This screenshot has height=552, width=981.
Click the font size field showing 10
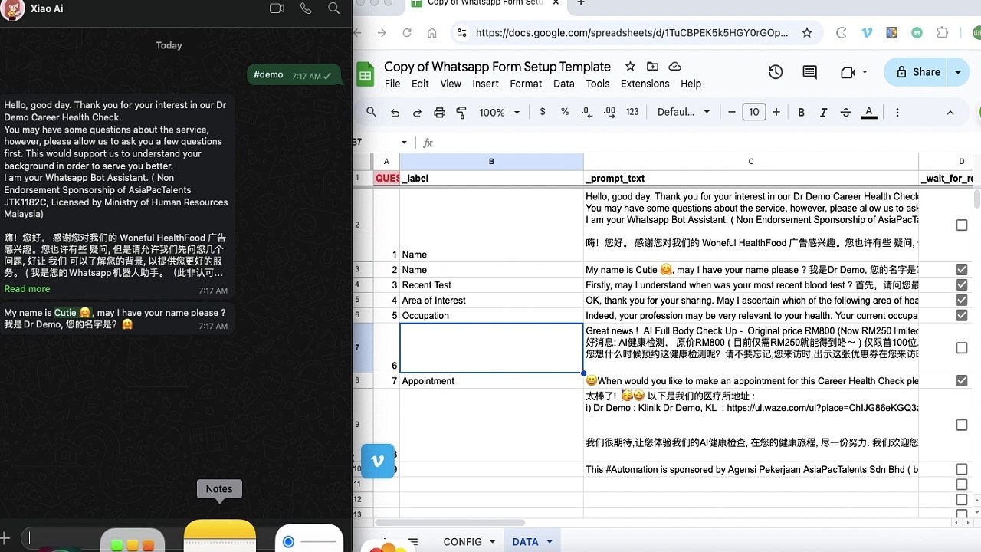754,112
